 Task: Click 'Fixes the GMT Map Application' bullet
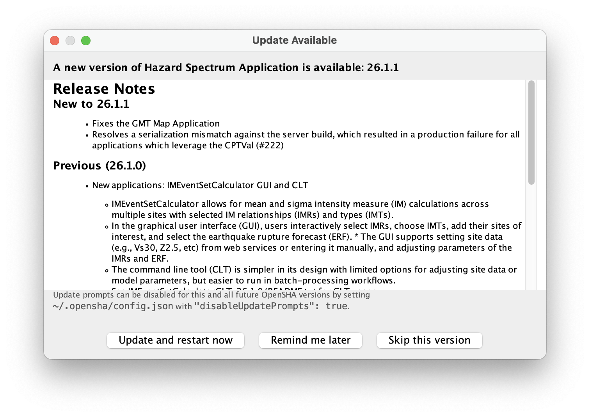[156, 123]
